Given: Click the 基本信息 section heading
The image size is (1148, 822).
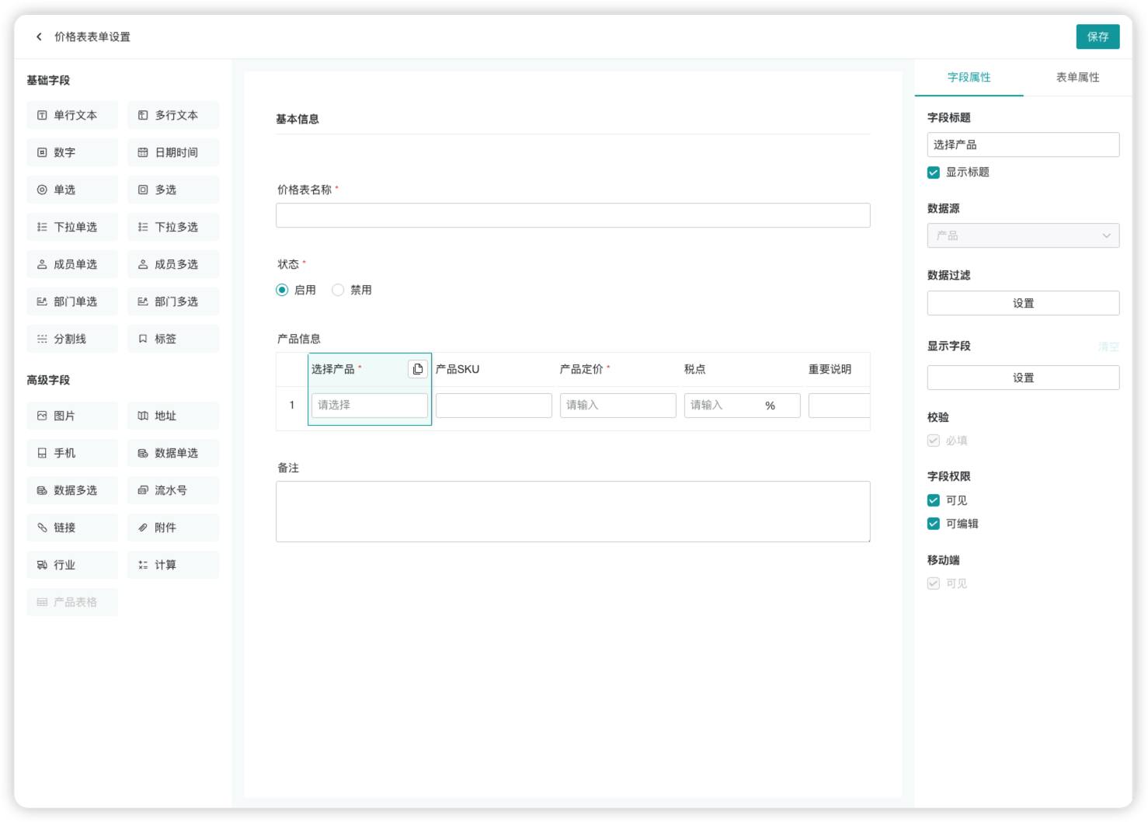Looking at the screenshot, I should (x=297, y=119).
